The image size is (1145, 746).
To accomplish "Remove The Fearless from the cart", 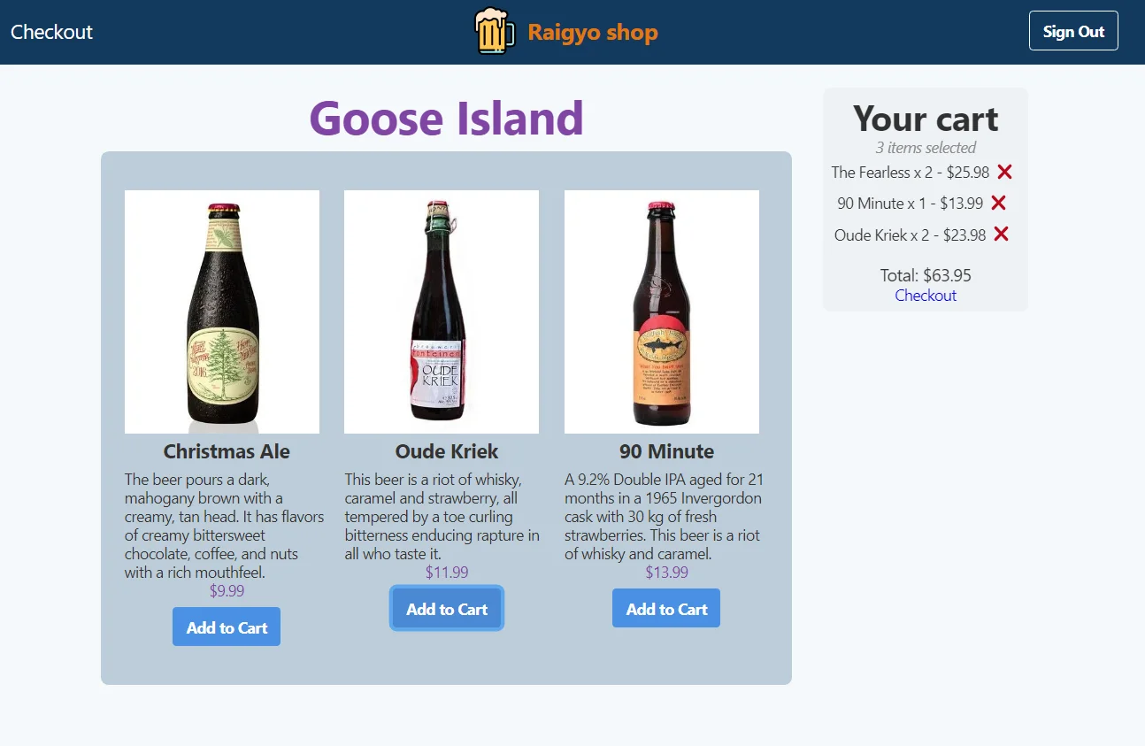I will pyautogui.click(x=1004, y=172).
